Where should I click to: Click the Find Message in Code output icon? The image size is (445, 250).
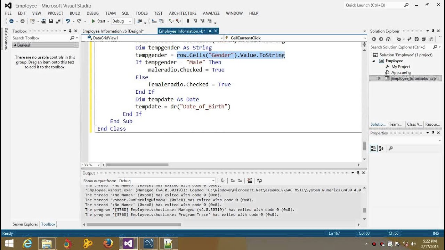[x=223, y=181]
